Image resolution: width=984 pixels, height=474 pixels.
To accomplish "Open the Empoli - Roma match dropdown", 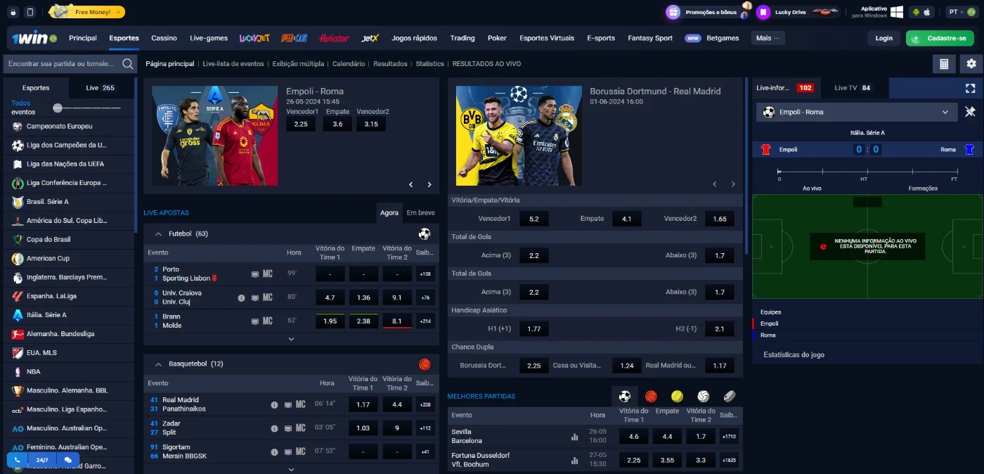I will (945, 112).
